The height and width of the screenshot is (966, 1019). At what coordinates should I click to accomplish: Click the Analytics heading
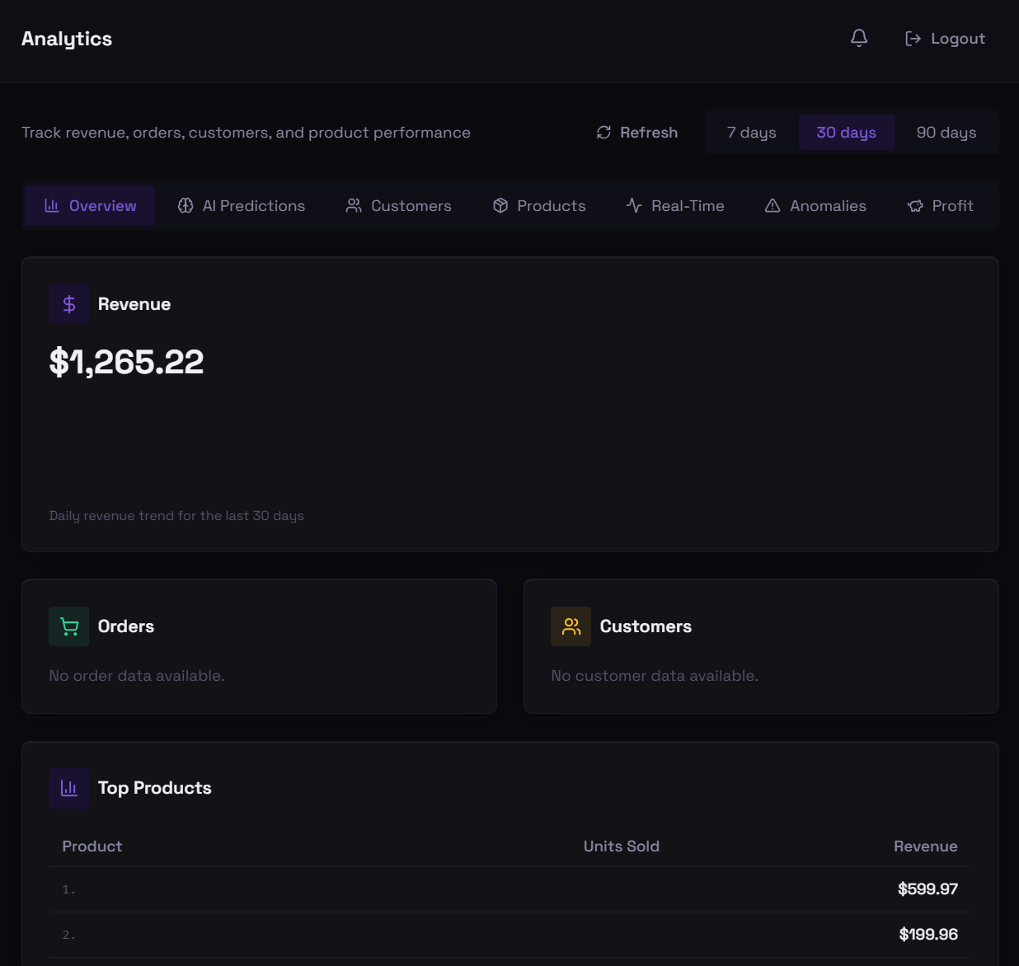point(67,38)
